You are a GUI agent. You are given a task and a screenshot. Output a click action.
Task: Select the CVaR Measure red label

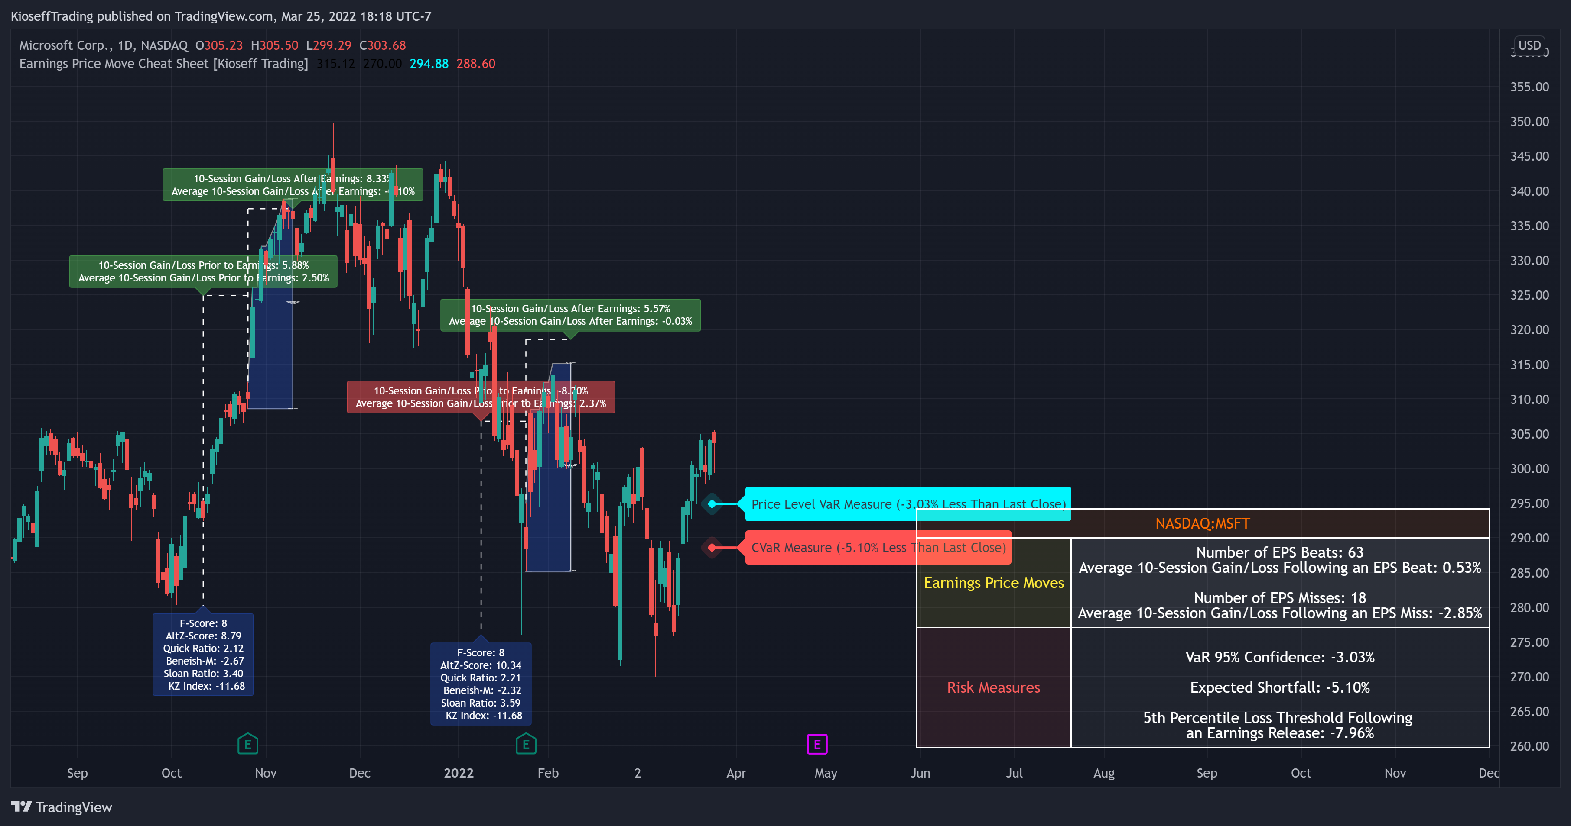tap(878, 548)
